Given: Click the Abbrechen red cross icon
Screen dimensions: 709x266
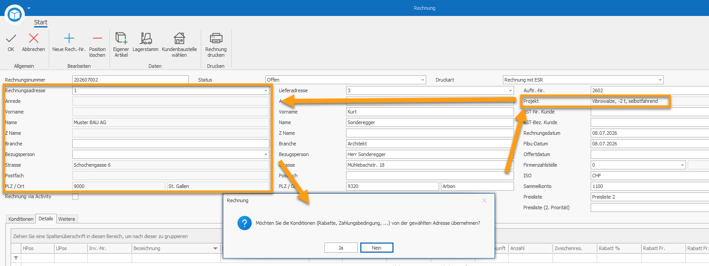Looking at the screenshot, I should pos(34,39).
